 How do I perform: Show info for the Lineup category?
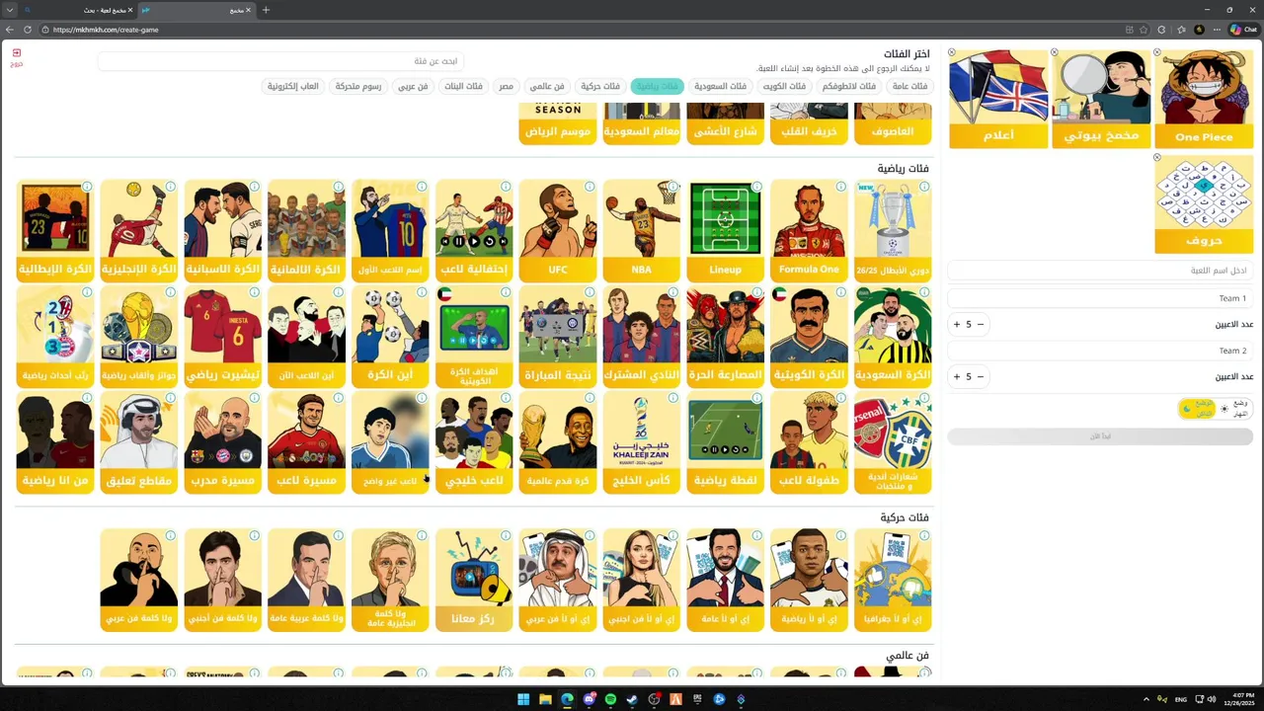click(x=756, y=187)
